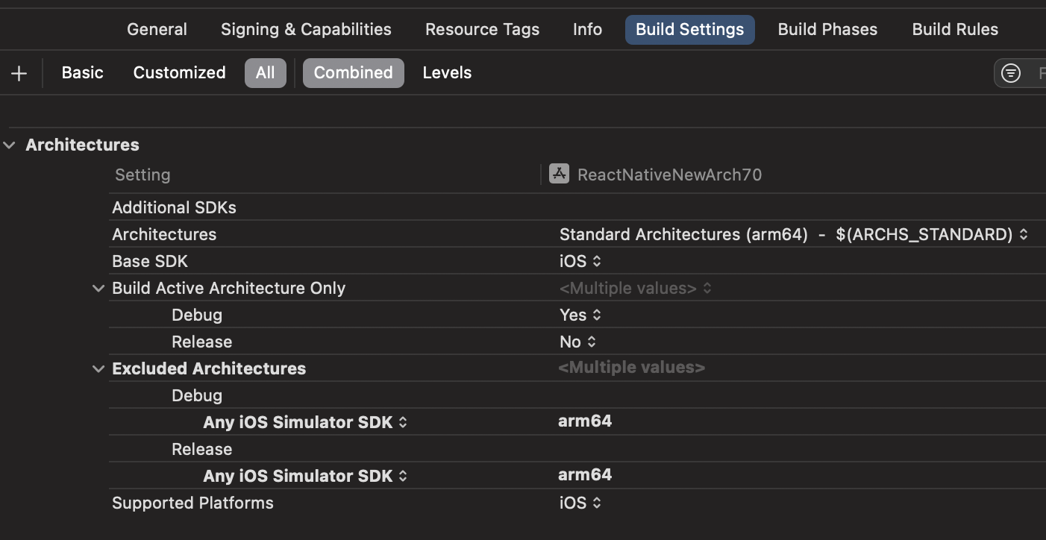
Task: Open the Release No dropdown
Action: click(x=590, y=342)
